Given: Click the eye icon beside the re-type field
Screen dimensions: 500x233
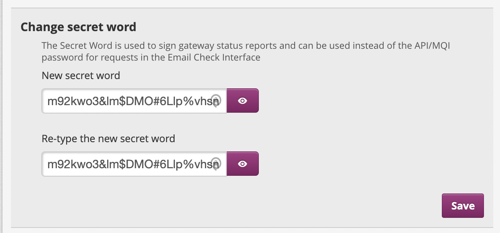Looking at the screenshot, I should (242, 164).
